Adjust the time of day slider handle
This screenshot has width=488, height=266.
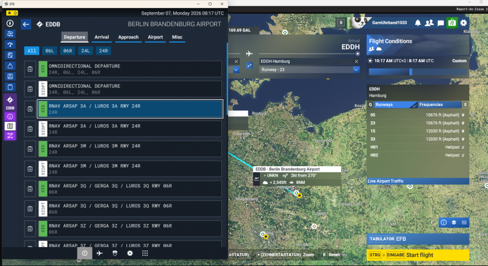[411, 72]
